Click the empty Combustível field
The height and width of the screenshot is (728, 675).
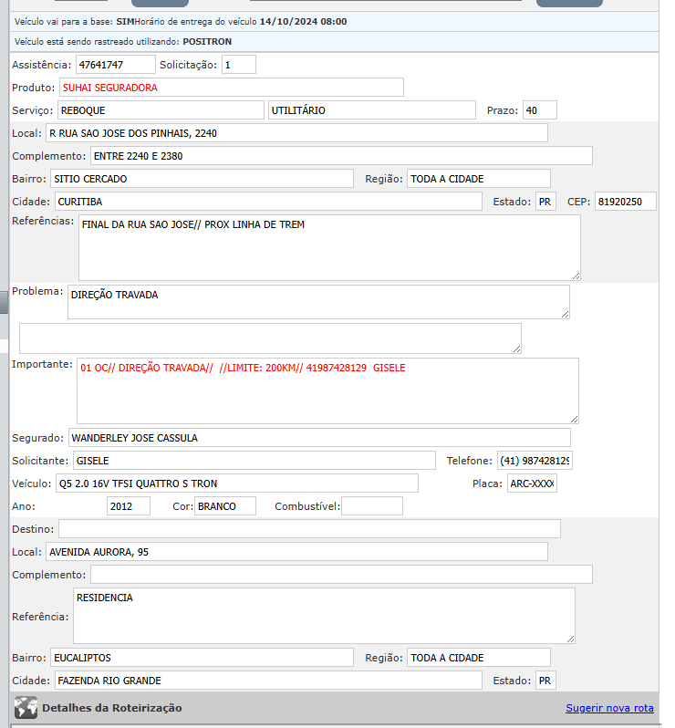point(372,506)
